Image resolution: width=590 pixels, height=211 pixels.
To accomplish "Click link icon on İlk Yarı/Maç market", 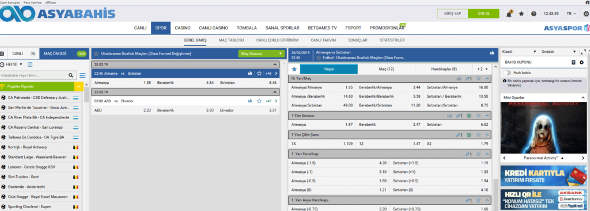I will pos(468,78).
